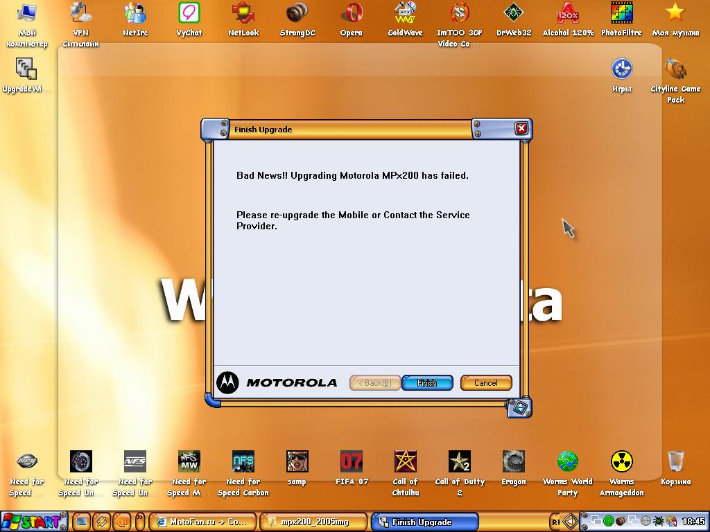Click the dialog's bottom-right resize corner emblem
Image resolution: width=710 pixels, height=532 pixels.
coord(519,408)
